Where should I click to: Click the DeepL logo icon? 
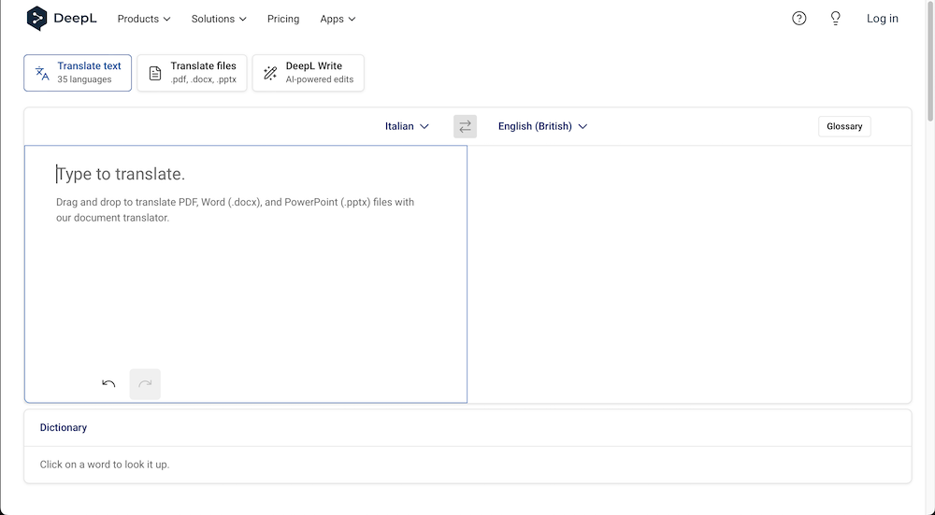37,19
